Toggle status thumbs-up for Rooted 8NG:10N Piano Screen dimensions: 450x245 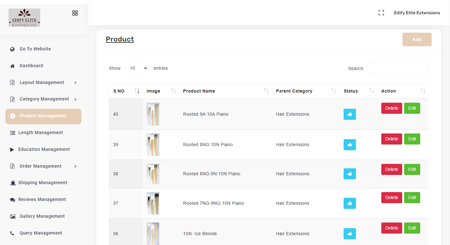350,145
